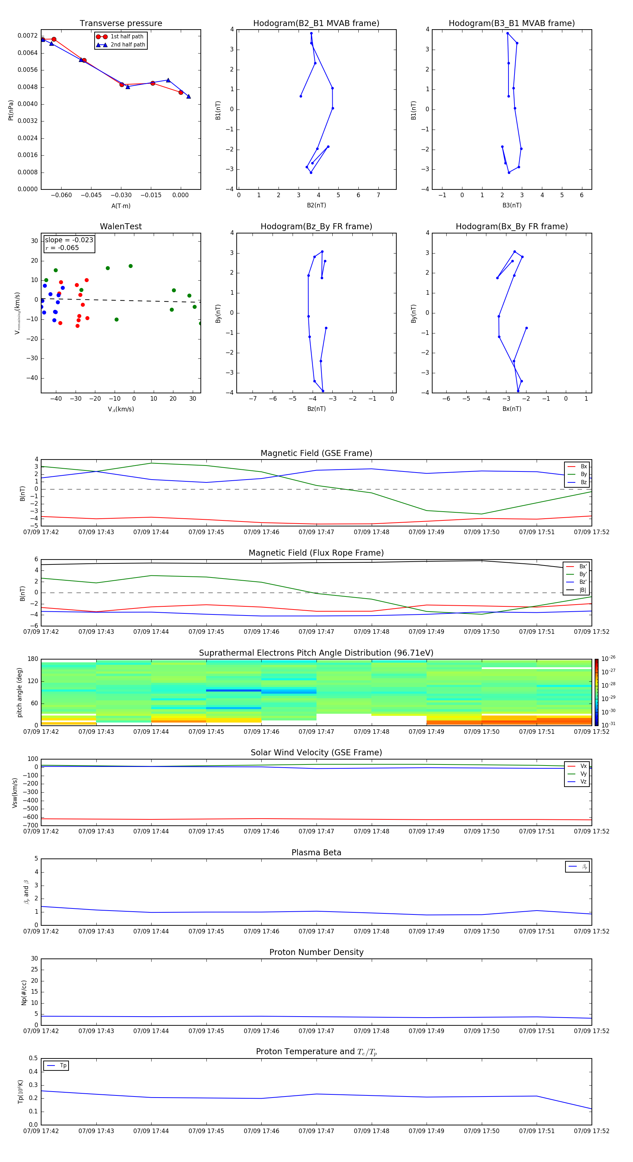Select |B| in the Flux Rope legend
The image size is (633, 1162).
point(577,590)
